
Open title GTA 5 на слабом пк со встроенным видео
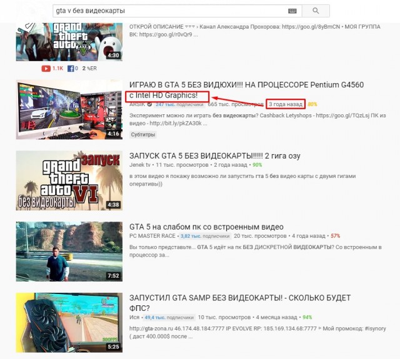tap(206, 227)
